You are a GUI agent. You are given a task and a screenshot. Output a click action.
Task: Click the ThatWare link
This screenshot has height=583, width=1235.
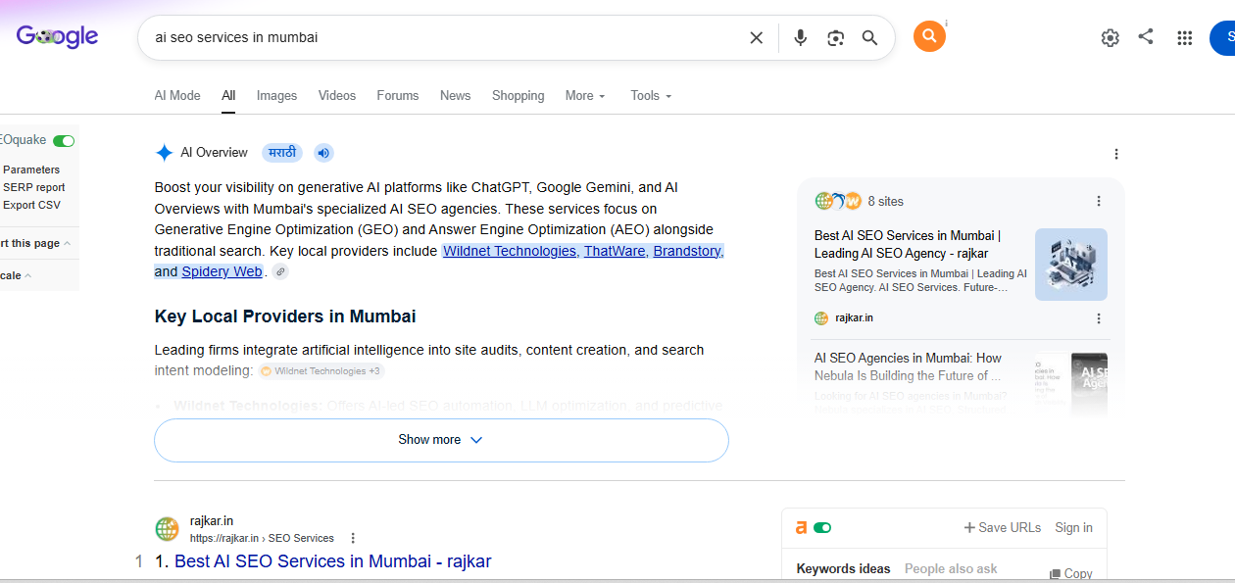pos(615,251)
